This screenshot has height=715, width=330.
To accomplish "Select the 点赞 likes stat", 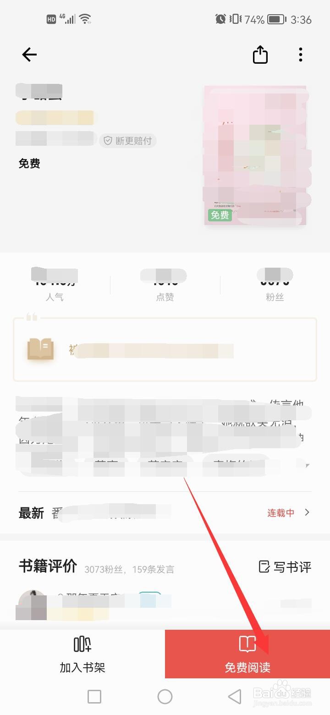I will click(165, 284).
